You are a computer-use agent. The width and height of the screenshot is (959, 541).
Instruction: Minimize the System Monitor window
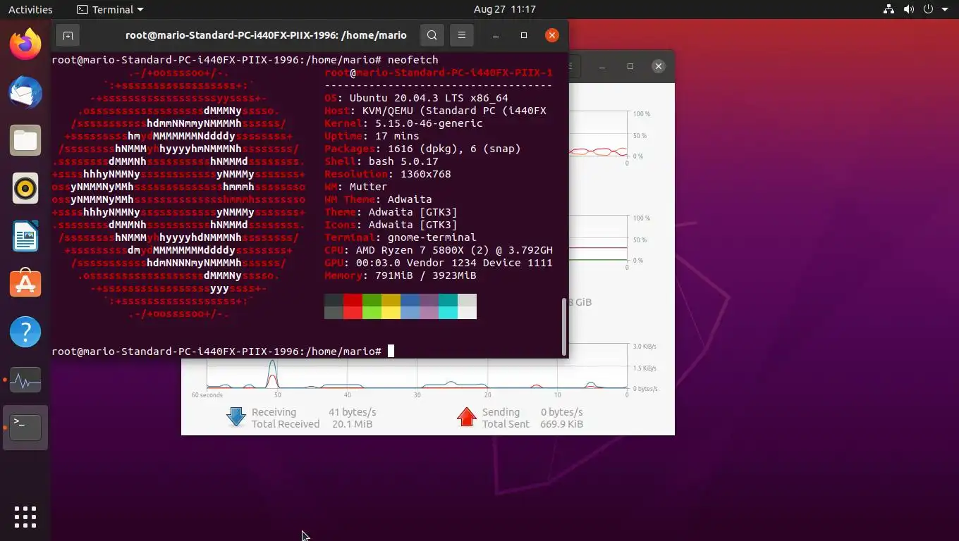tap(602, 66)
